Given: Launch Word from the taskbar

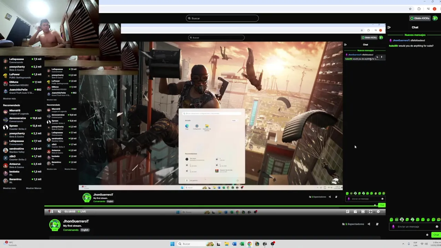Looking at the screenshot, I should 234,244.
